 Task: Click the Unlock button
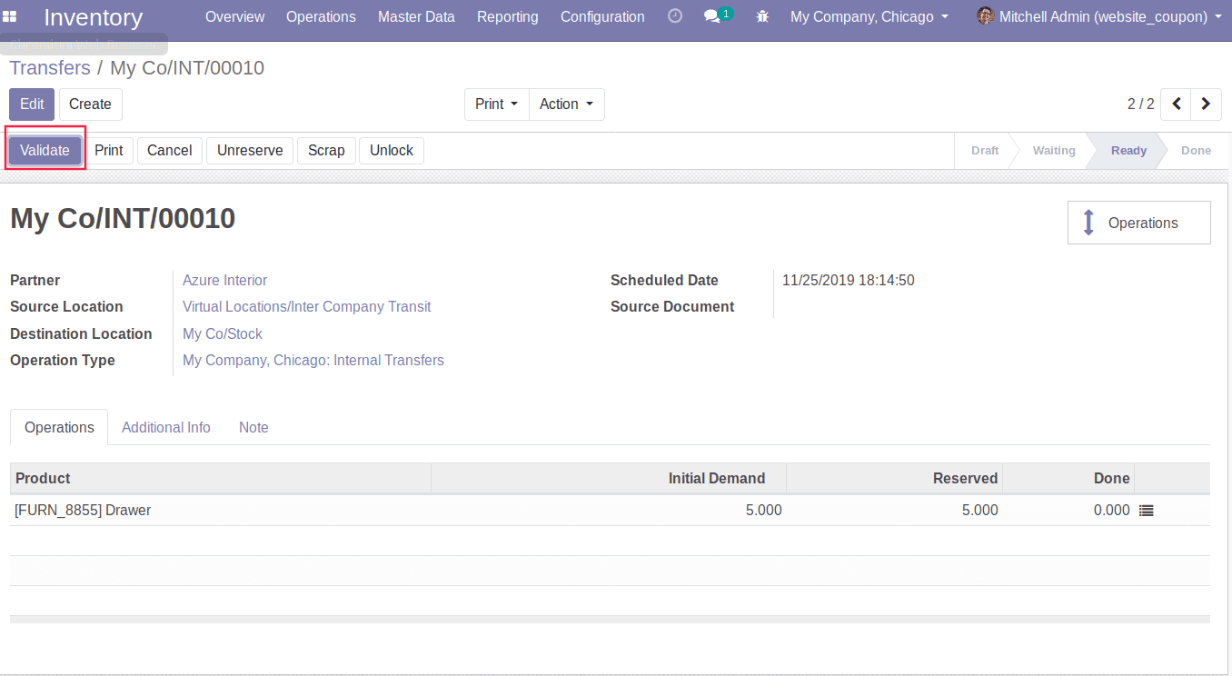click(x=392, y=150)
